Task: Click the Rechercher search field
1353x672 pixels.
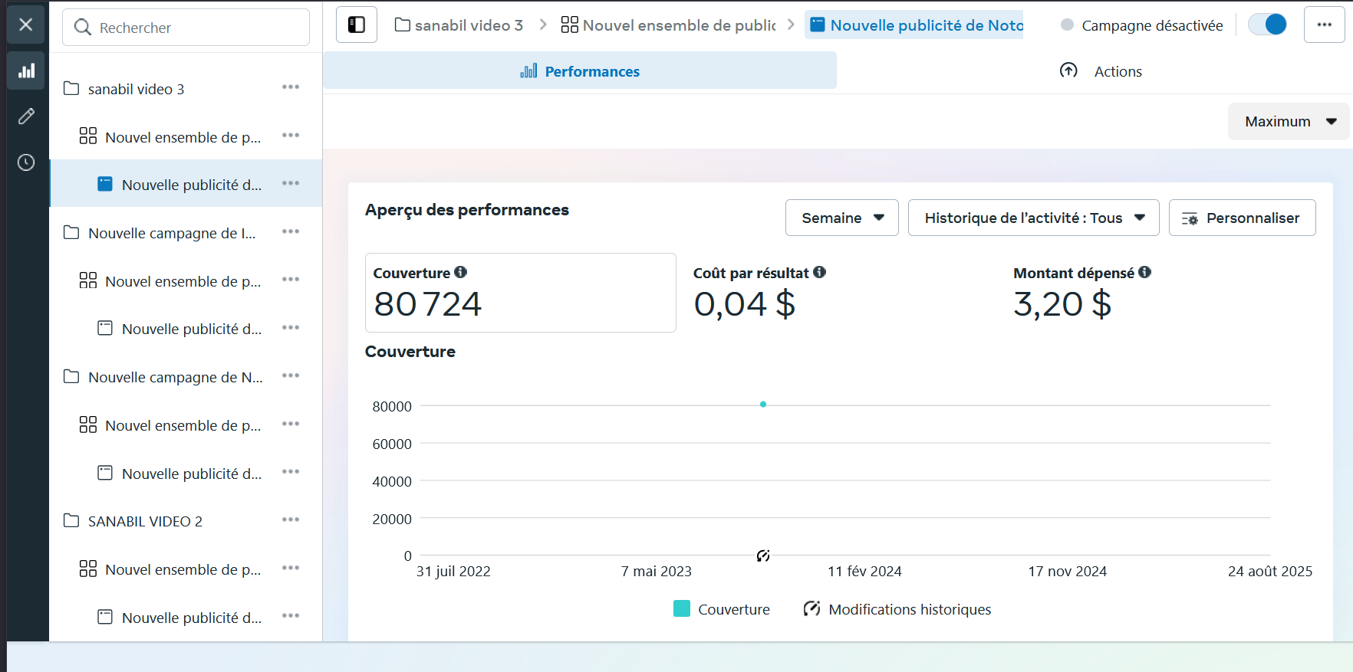Action: pos(186,28)
